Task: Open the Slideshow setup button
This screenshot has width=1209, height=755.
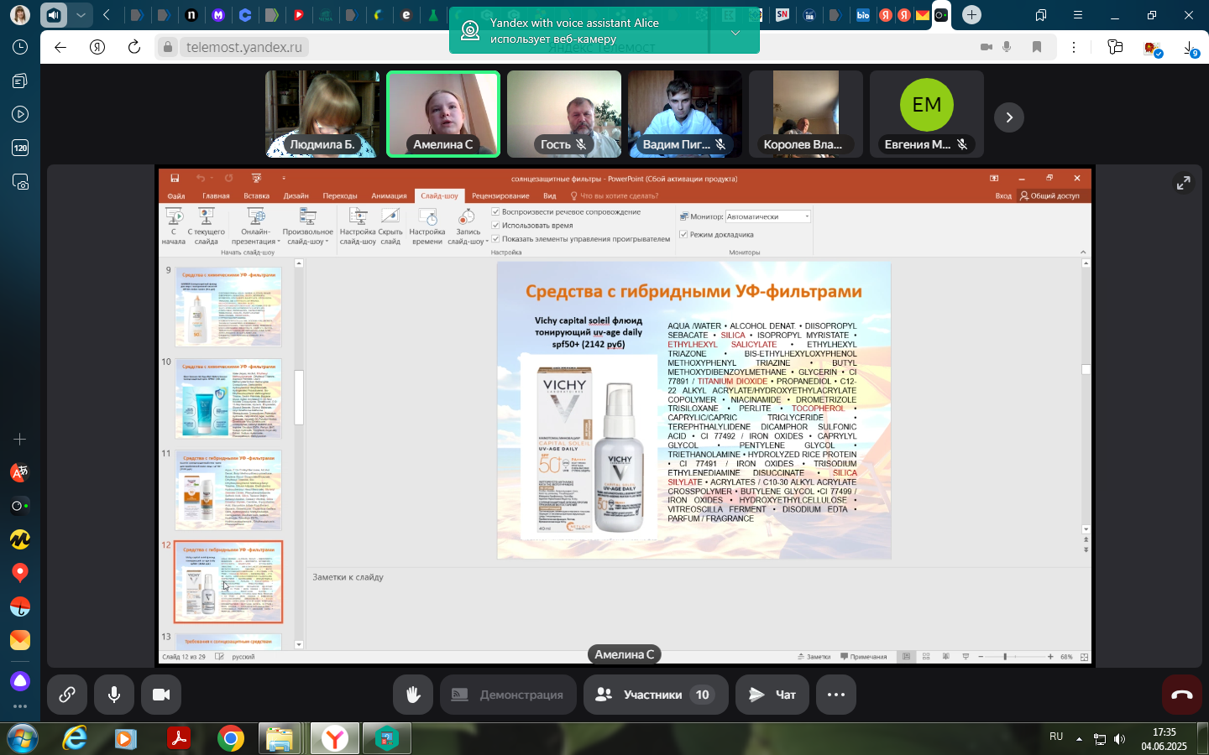Action: tap(358, 226)
